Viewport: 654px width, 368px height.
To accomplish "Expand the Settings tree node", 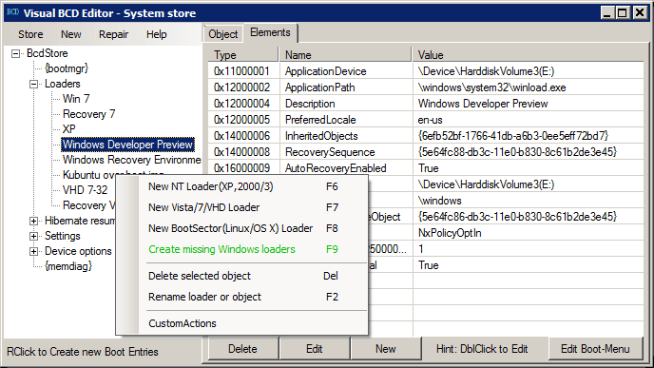I will [x=34, y=236].
